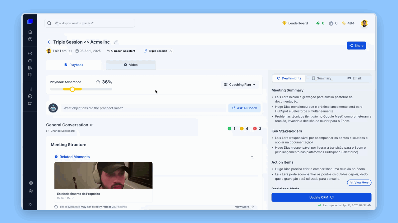Click the Playbook Adherence slider handle
The image size is (398, 223).
coord(72,89)
